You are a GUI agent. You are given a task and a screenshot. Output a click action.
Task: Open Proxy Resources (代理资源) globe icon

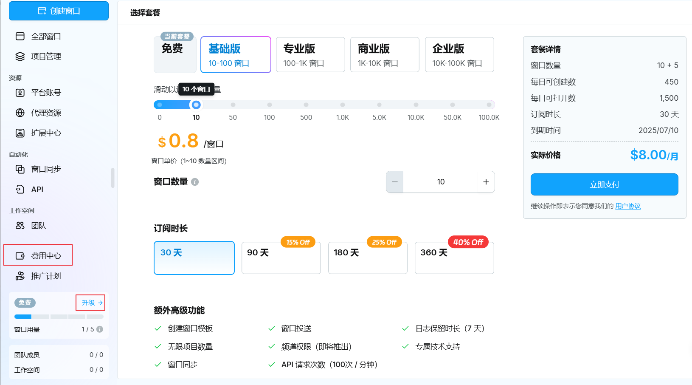(x=20, y=113)
